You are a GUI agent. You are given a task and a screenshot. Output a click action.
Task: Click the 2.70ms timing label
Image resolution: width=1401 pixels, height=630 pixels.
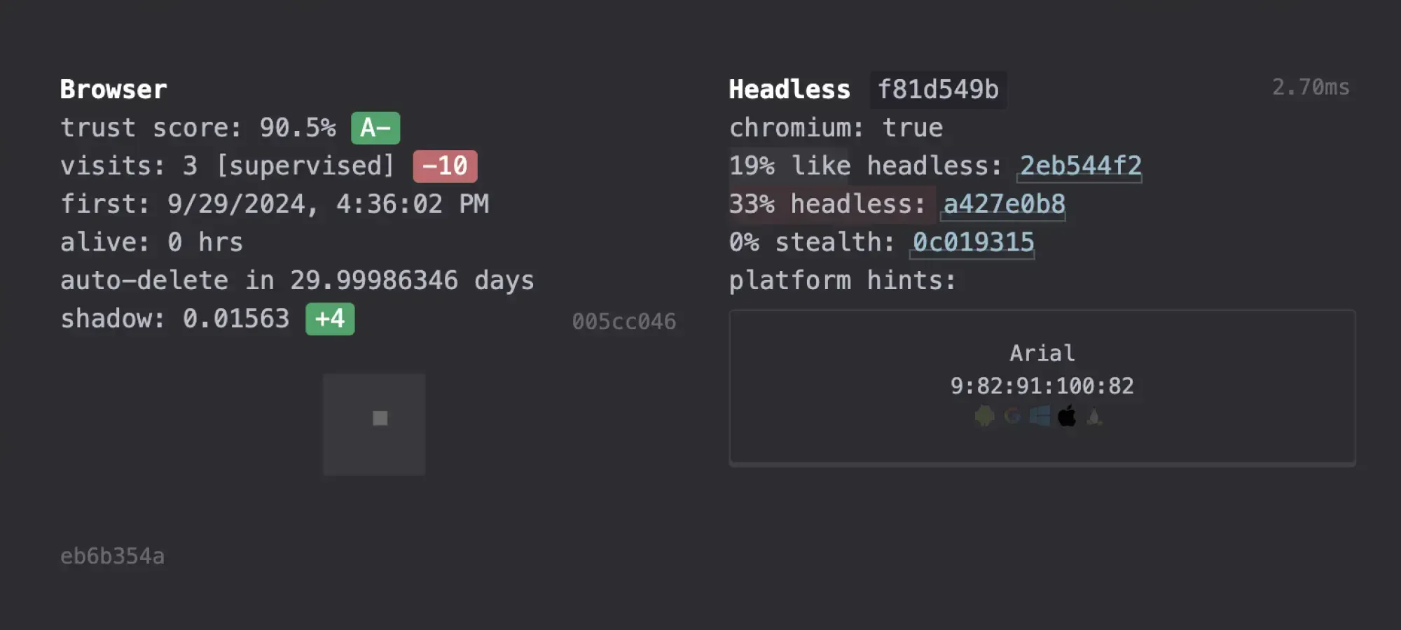tap(1311, 87)
